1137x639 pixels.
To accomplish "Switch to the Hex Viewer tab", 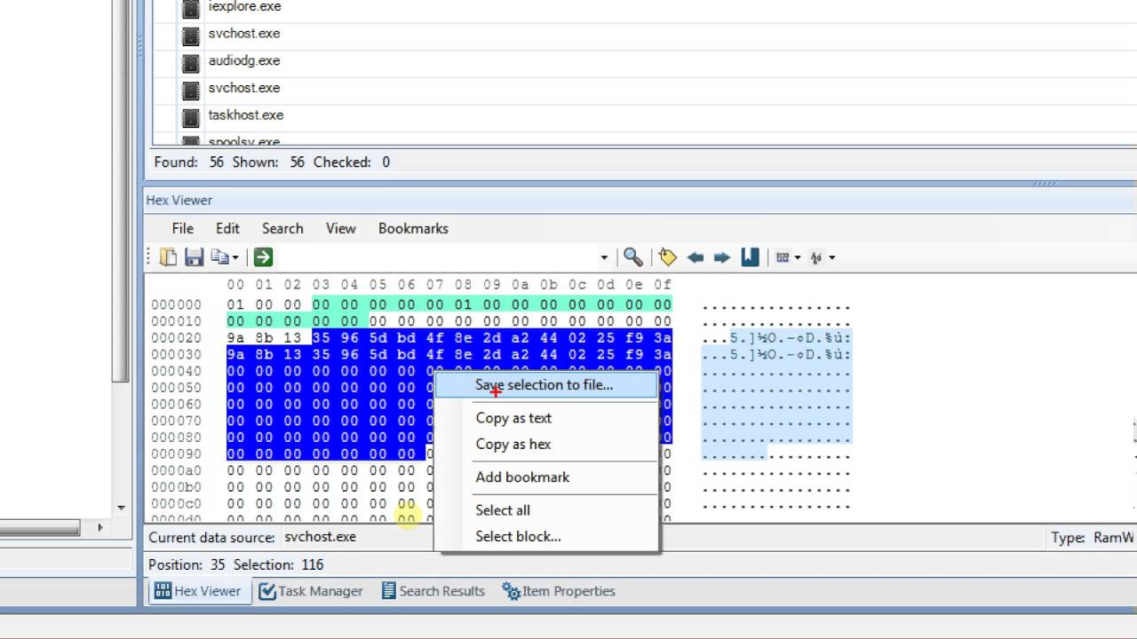I will pyautogui.click(x=198, y=591).
